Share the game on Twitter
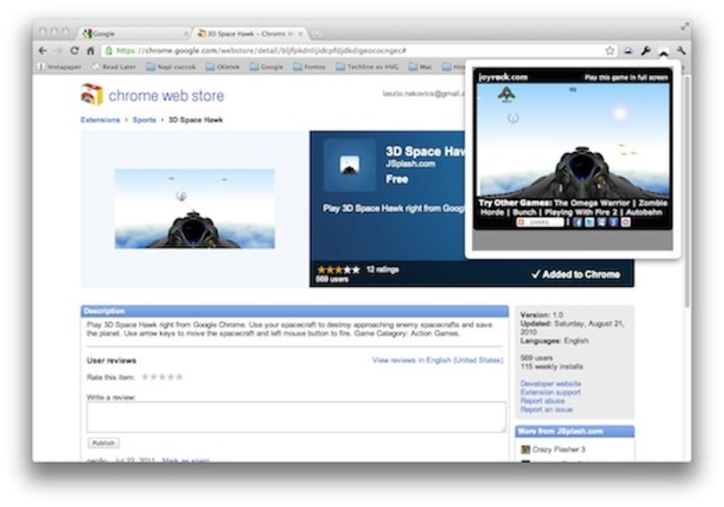This screenshot has height=507, width=724. (x=589, y=222)
